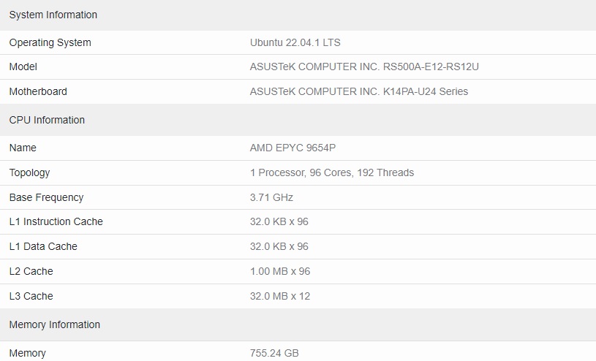Image resolution: width=596 pixels, height=361 pixels.
Task: Click the CPU Information section header
Action: tap(47, 120)
